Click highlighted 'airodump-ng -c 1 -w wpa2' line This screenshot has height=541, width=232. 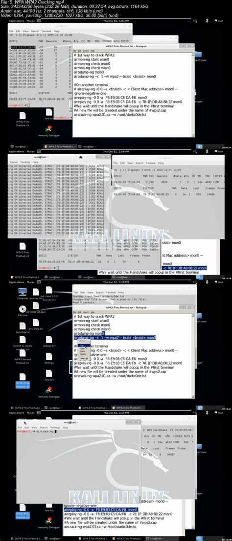(115, 337)
